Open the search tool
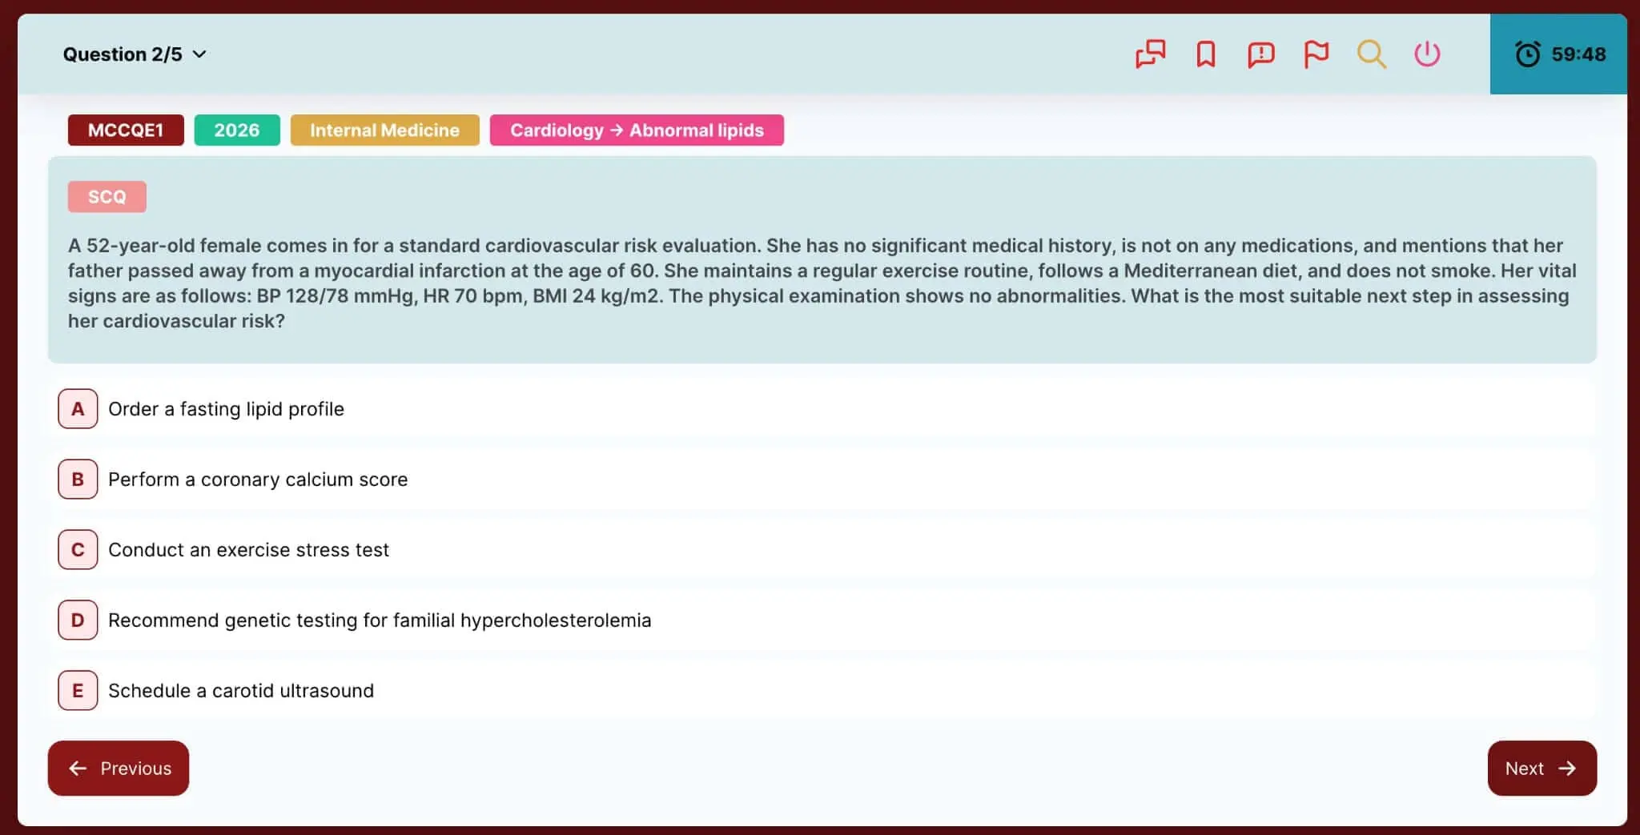Viewport: 1640px width, 835px height. click(1371, 54)
